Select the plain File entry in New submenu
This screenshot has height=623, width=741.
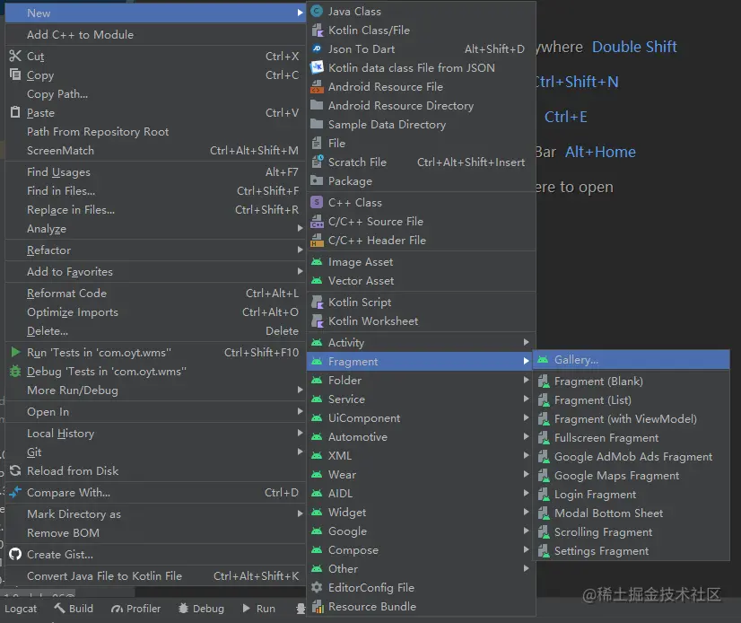pos(421,143)
